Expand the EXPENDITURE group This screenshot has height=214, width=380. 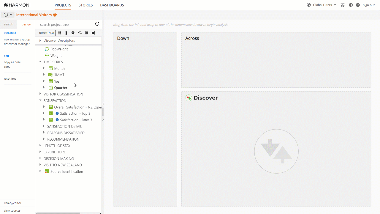(40, 152)
